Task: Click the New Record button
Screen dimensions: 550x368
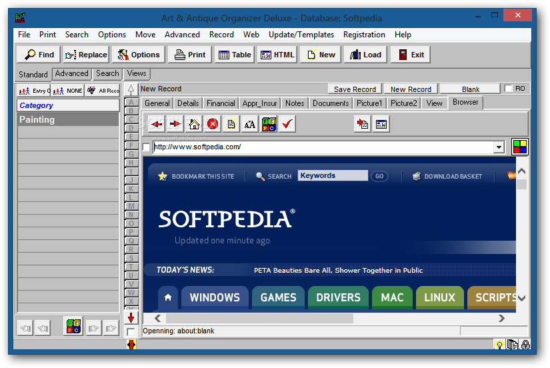Action: (x=411, y=89)
